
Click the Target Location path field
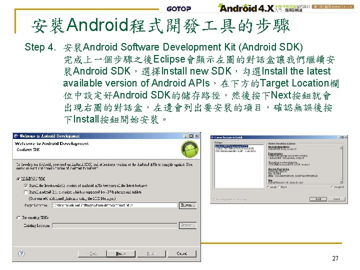coord(114,205)
